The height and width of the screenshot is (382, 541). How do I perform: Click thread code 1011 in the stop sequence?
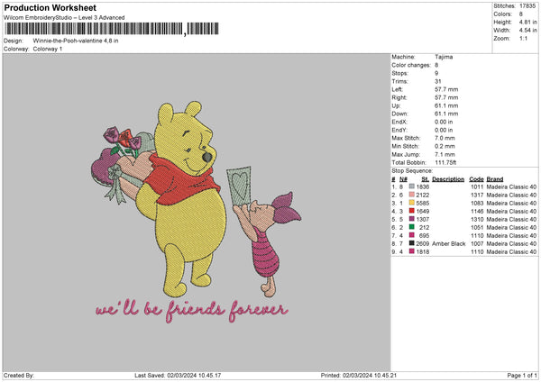coord(477,186)
